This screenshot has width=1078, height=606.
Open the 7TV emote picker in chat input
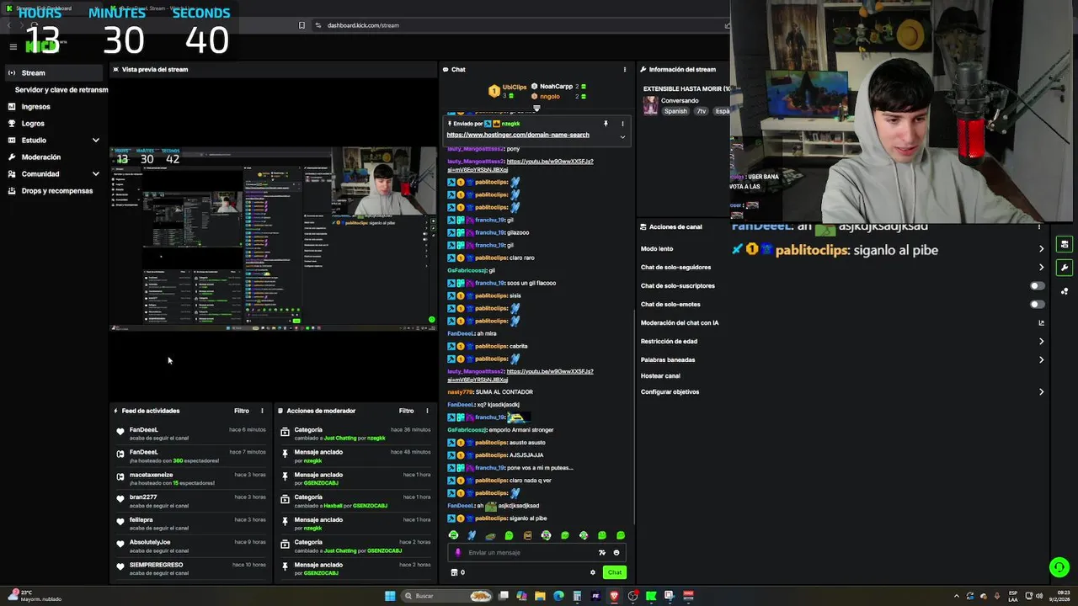click(601, 553)
